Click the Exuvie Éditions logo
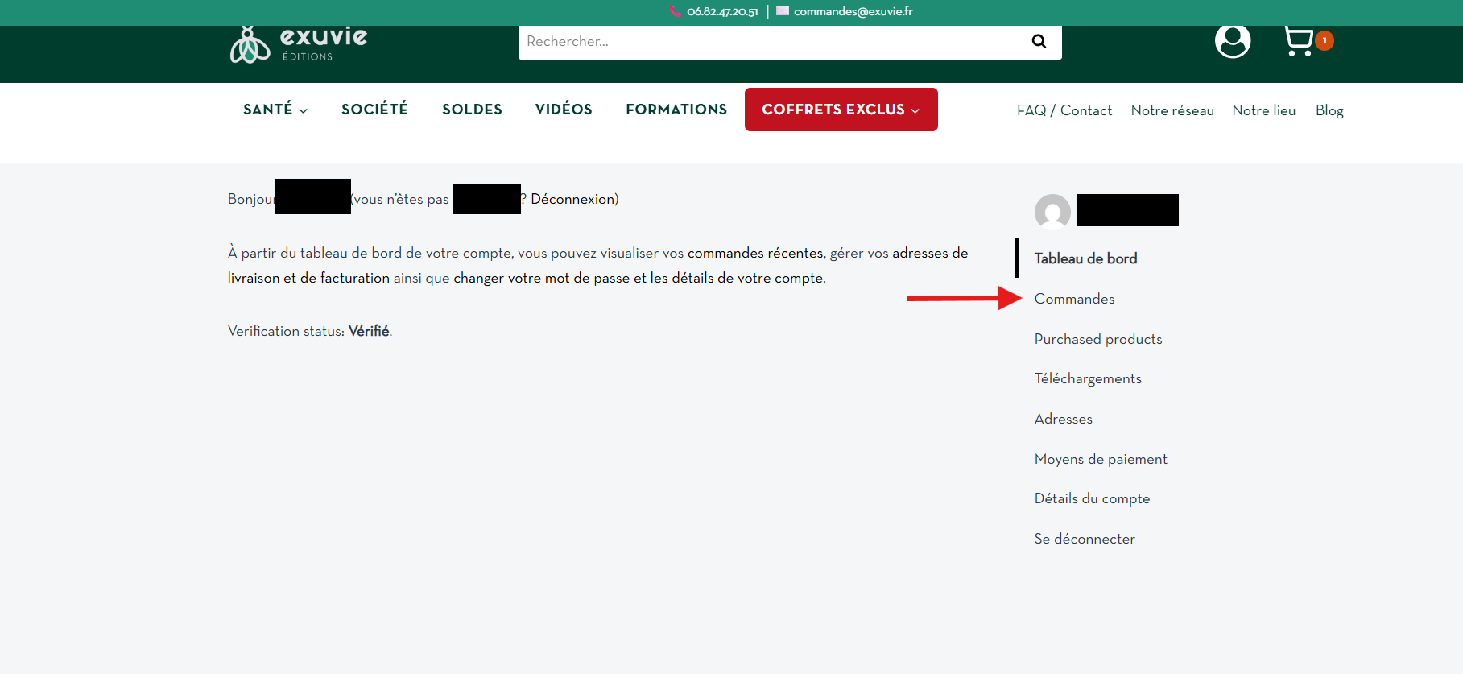Image resolution: width=1463 pixels, height=674 pixels. click(299, 44)
